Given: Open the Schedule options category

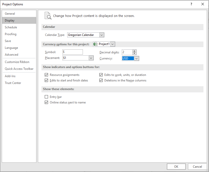Looking at the screenshot, I should pyautogui.click(x=11, y=27).
